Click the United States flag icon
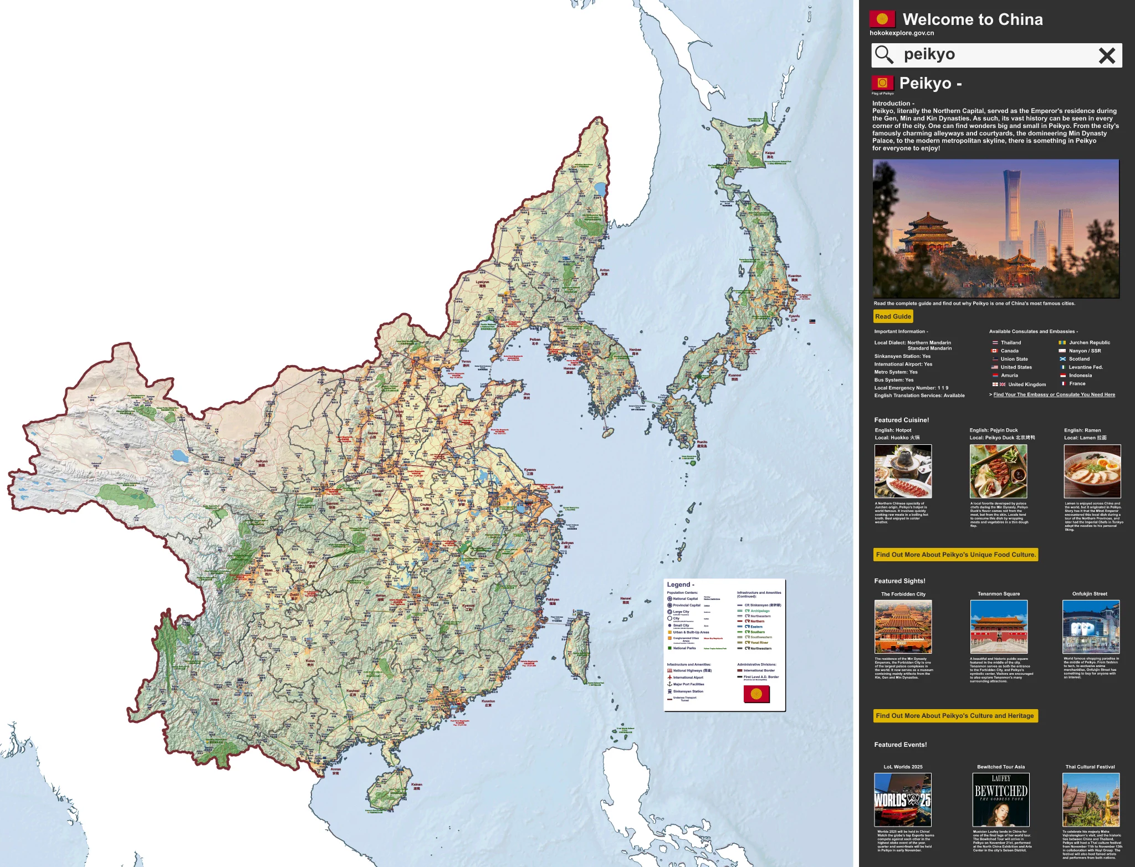 tap(995, 367)
